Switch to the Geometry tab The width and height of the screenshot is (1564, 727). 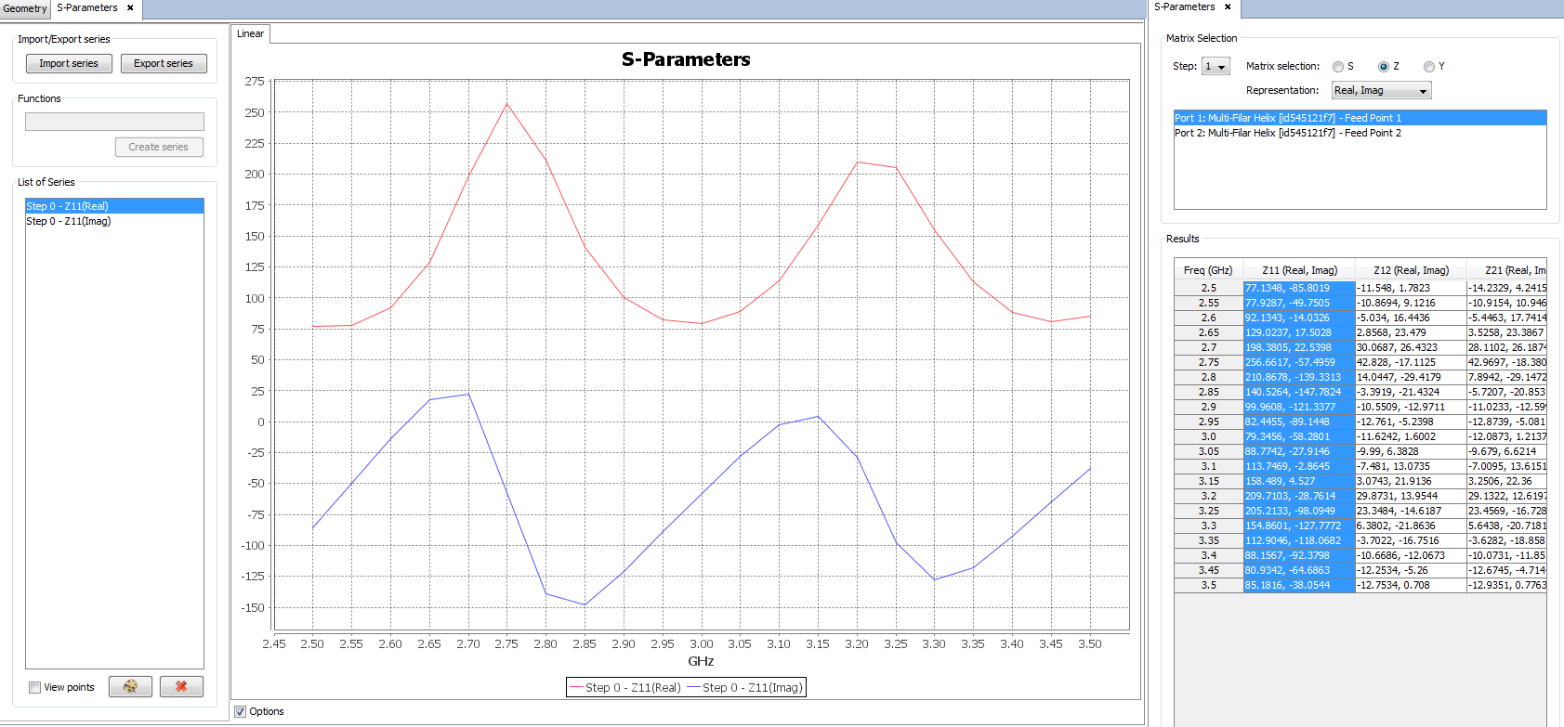point(25,8)
